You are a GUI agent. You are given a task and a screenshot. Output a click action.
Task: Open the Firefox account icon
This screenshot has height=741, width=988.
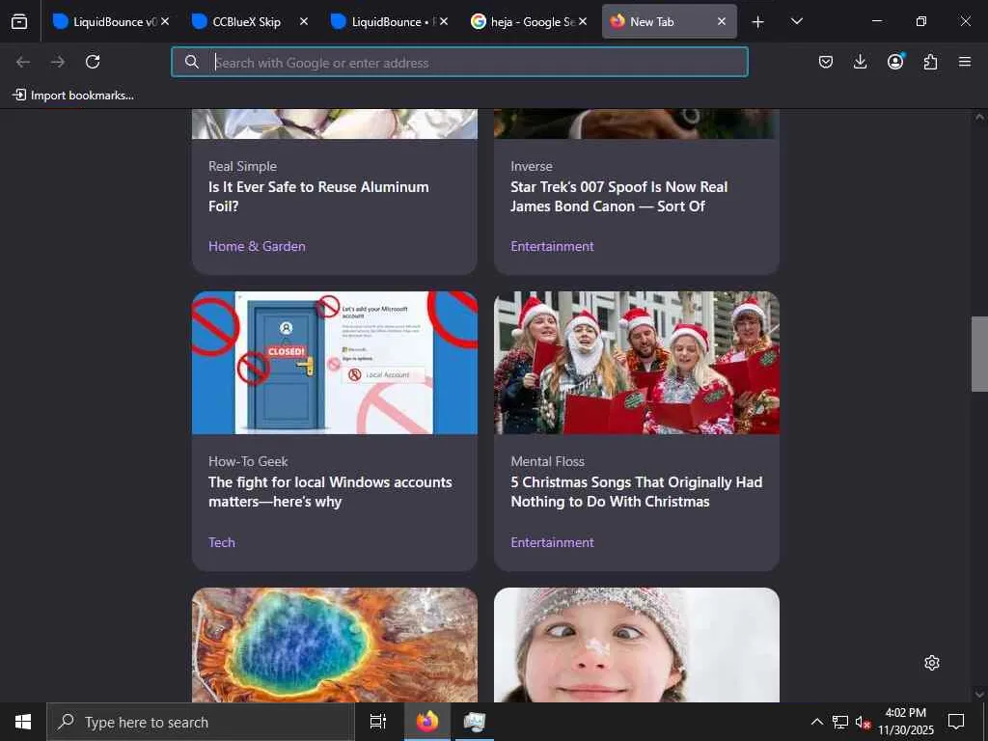(895, 62)
